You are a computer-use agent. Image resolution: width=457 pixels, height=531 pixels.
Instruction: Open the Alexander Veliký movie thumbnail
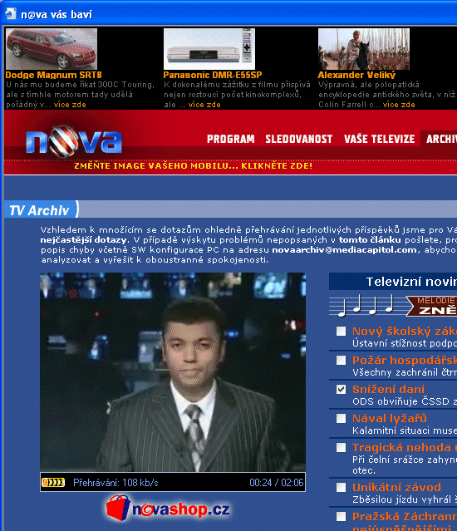coord(364,49)
